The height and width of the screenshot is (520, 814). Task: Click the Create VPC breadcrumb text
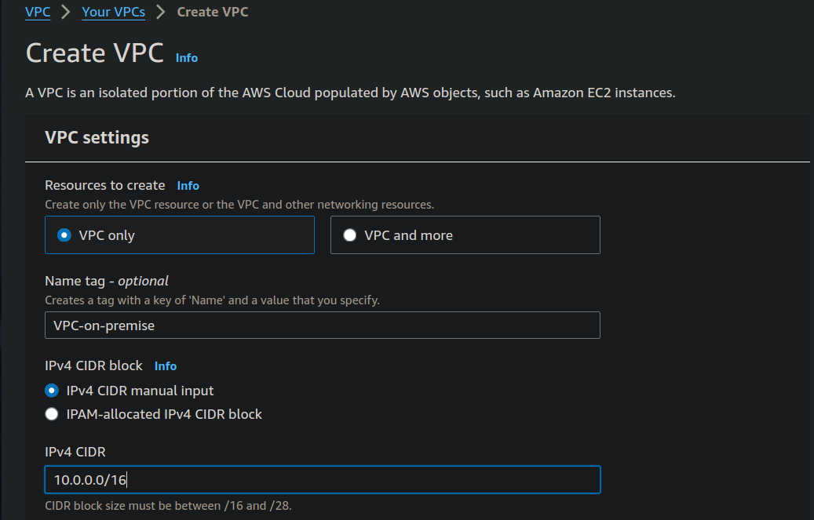tap(213, 12)
